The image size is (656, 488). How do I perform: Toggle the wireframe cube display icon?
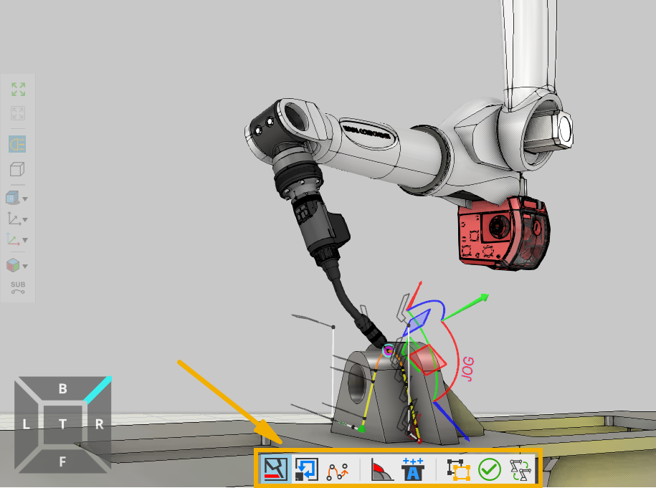(x=17, y=170)
